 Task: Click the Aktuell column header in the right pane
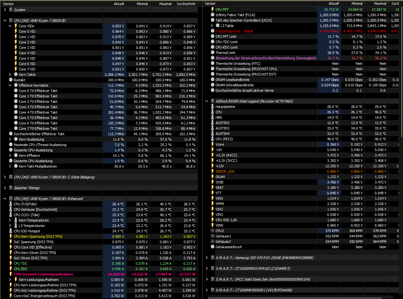pyautogui.click(x=329, y=3)
